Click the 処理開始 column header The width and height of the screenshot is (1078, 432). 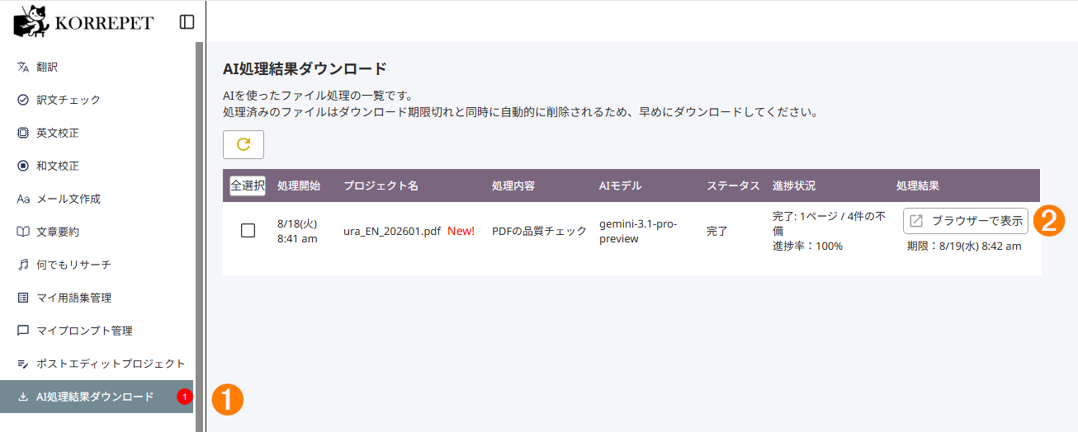(299, 185)
